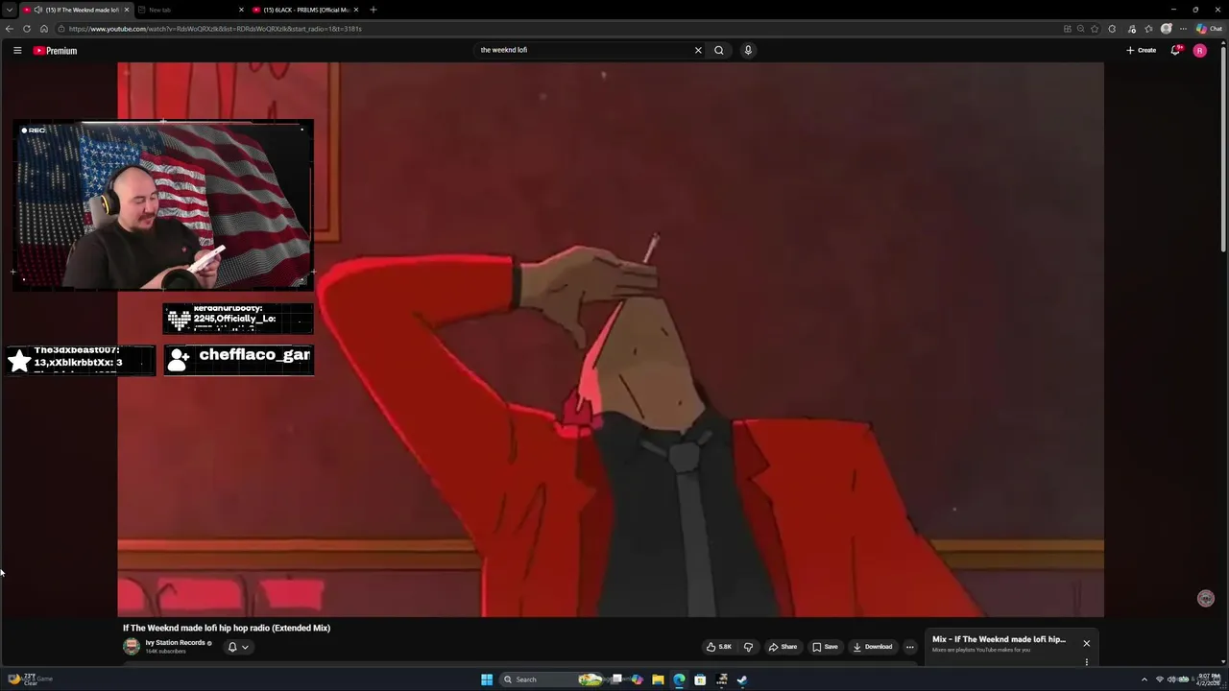Image resolution: width=1229 pixels, height=691 pixels.
Task: Reload the page in the browser
Action: tap(27, 29)
